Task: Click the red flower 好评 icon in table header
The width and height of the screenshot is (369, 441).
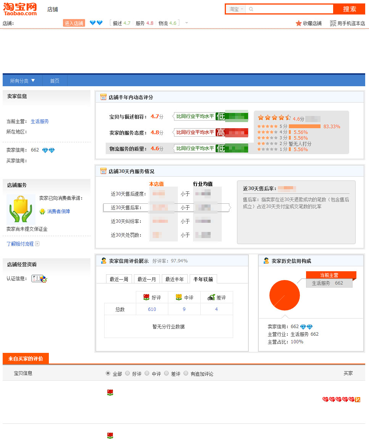Action: click(146, 297)
